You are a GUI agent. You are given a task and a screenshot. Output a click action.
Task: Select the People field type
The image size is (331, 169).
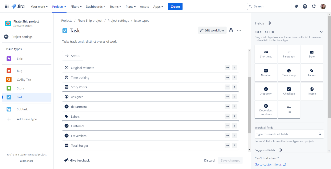(x=312, y=91)
